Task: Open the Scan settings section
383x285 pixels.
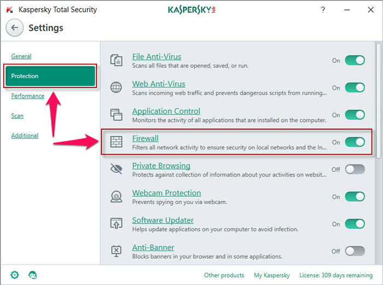Action: (x=17, y=115)
